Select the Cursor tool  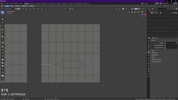[3, 16]
